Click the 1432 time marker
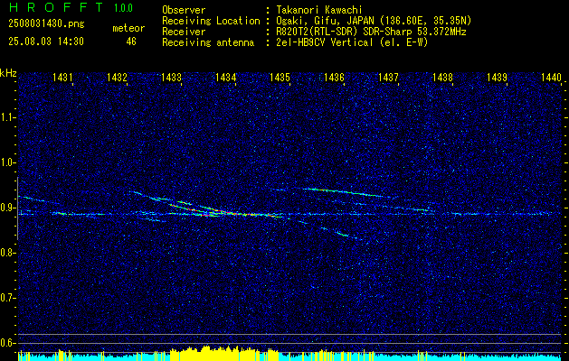 click(117, 77)
